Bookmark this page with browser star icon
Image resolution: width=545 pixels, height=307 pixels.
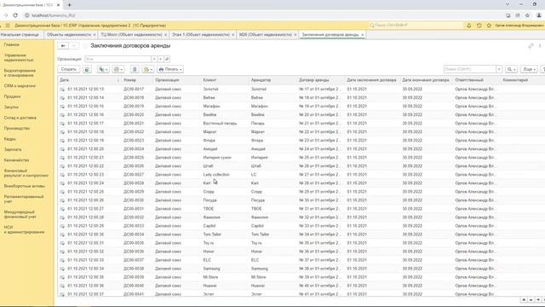pos(527,15)
